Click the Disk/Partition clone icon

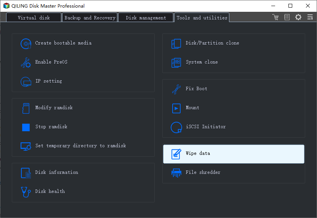(176, 44)
